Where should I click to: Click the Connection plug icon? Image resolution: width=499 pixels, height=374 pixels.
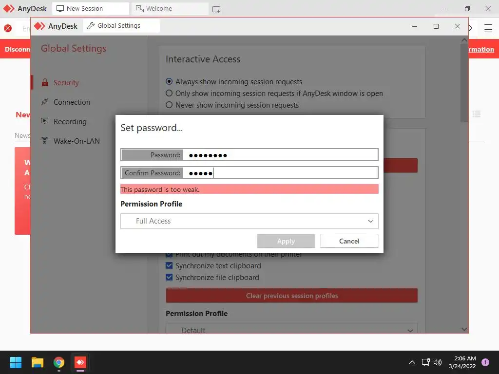coord(45,102)
